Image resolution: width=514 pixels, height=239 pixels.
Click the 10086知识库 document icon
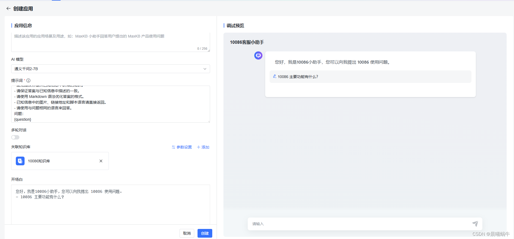click(x=20, y=161)
